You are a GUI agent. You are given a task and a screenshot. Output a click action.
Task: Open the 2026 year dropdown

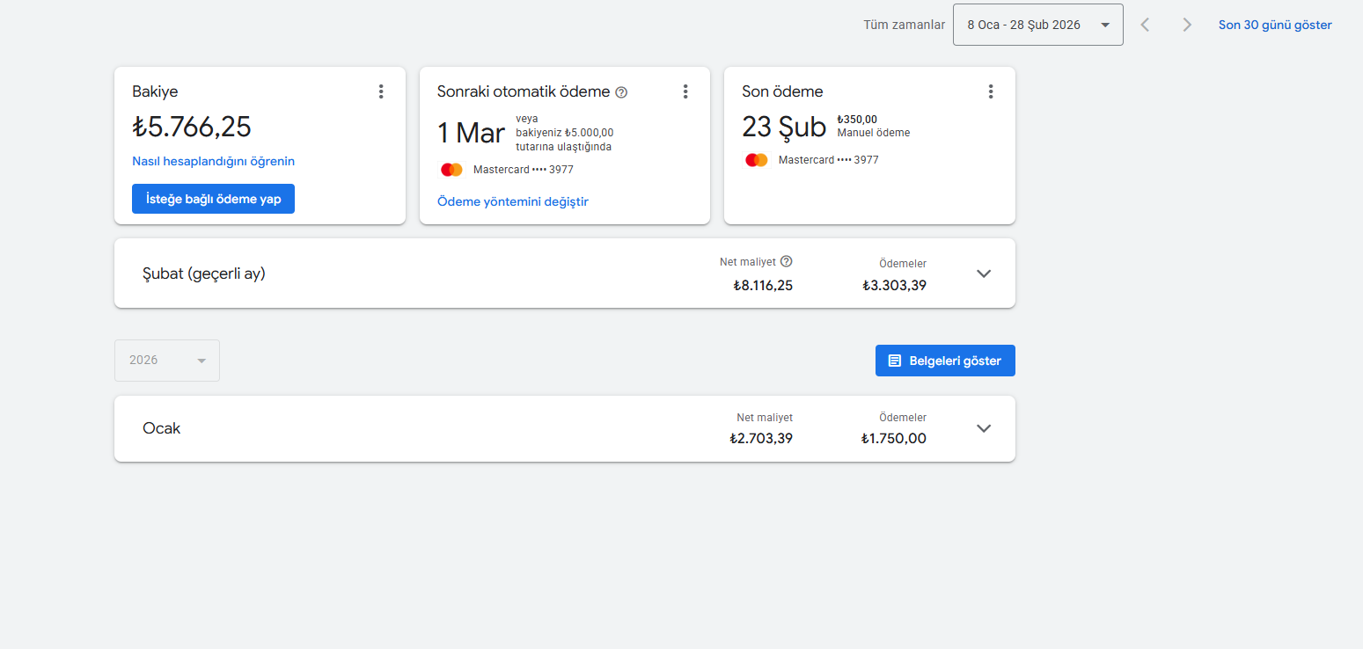[167, 361]
